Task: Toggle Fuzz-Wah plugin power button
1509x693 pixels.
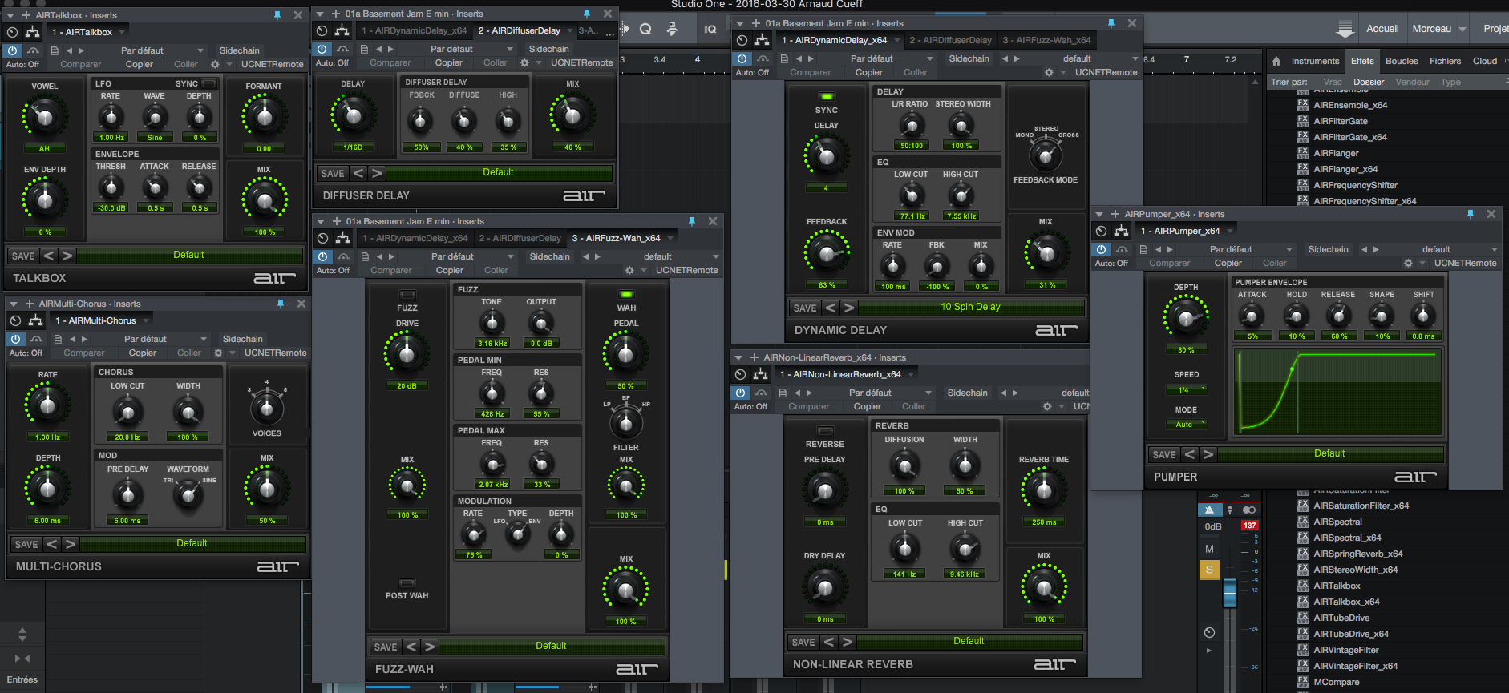Action: 322,256
